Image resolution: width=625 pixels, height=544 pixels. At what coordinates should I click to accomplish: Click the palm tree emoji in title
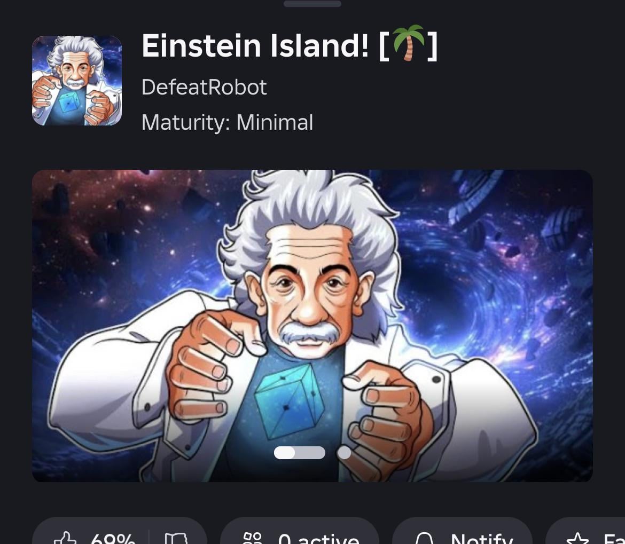(408, 43)
